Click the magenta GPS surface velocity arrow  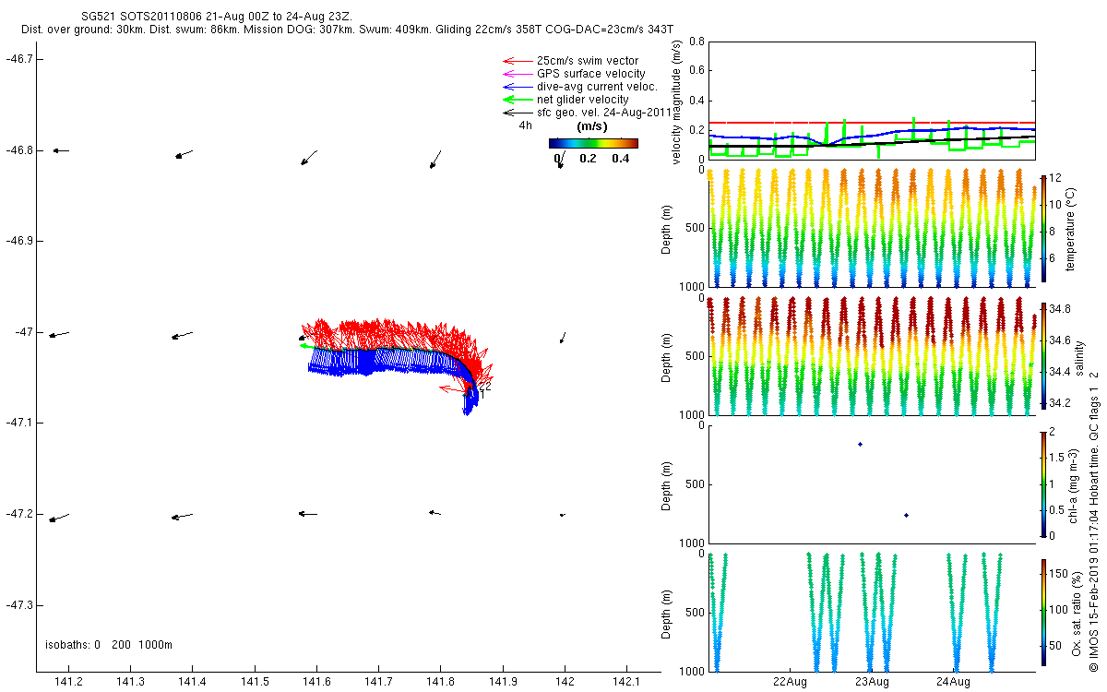[x=516, y=74]
